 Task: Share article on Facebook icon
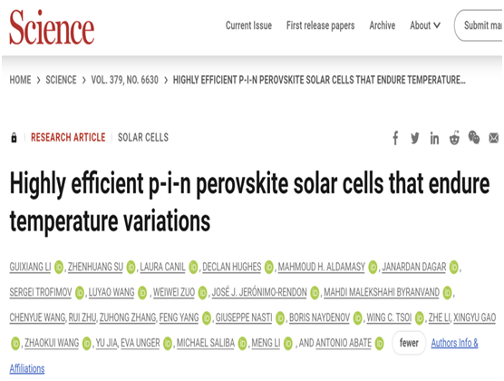[x=395, y=138]
